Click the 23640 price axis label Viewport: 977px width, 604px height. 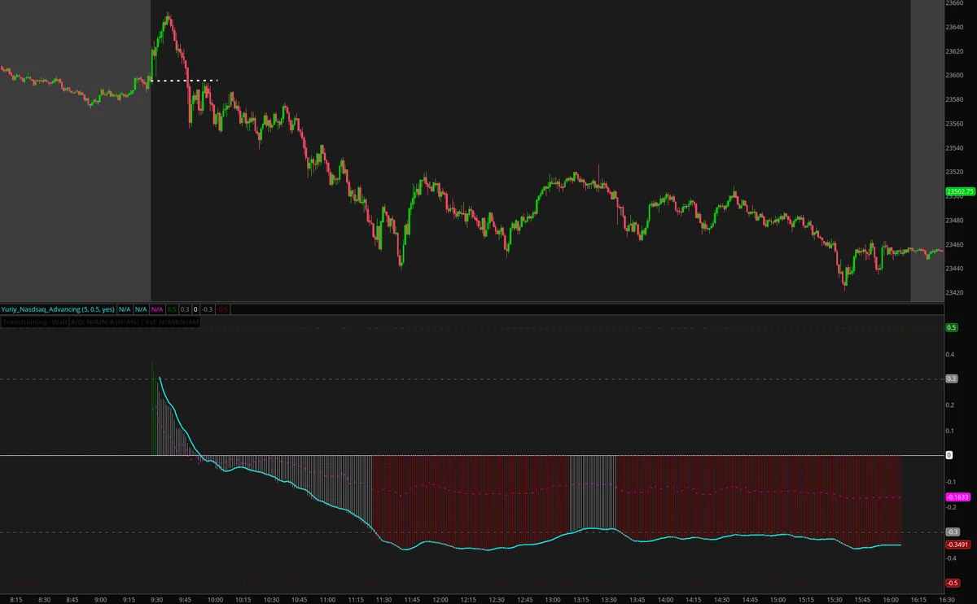(956, 27)
